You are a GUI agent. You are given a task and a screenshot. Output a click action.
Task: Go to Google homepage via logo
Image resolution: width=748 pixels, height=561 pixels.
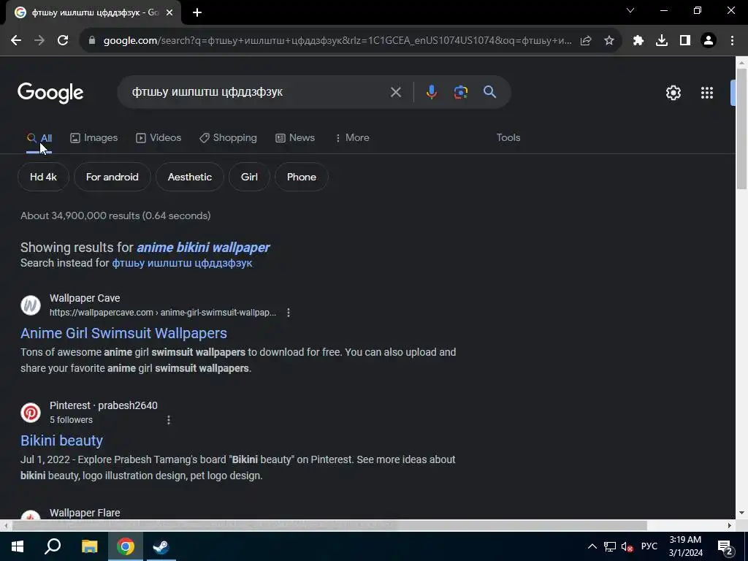pyautogui.click(x=50, y=93)
